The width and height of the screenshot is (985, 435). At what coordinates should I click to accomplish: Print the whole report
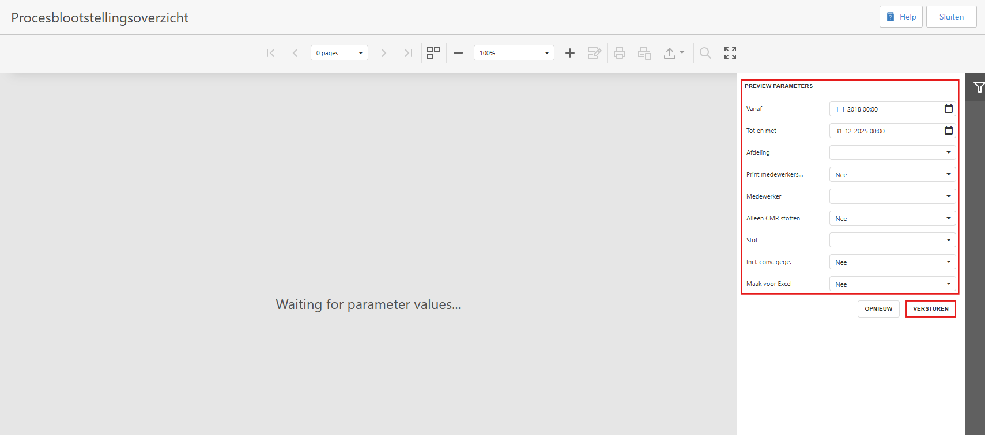620,53
